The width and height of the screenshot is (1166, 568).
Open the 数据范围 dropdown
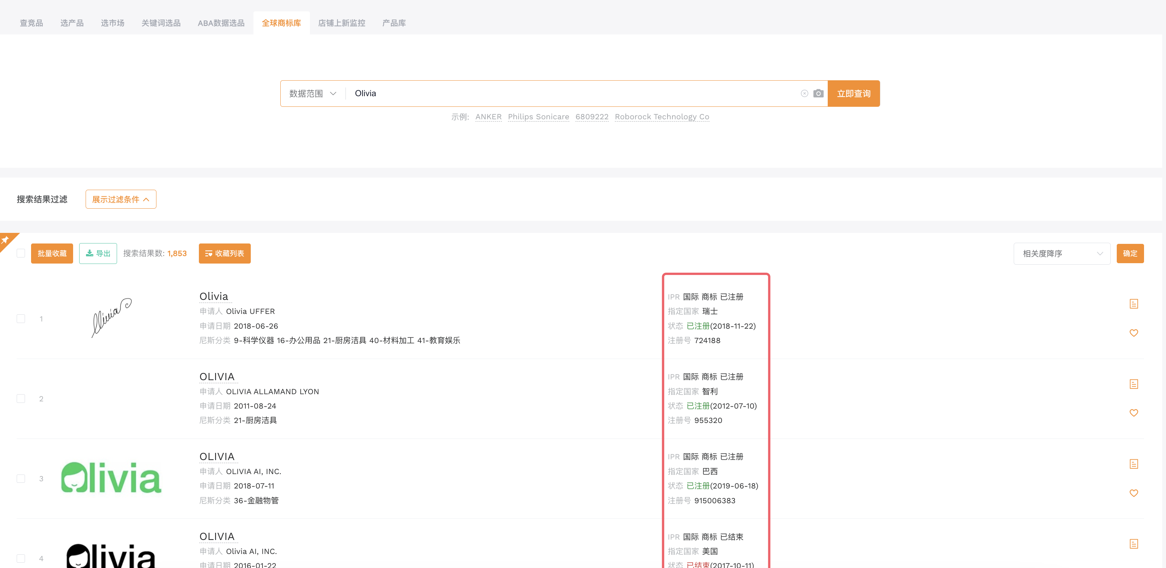pyautogui.click(x=313, y=94)
